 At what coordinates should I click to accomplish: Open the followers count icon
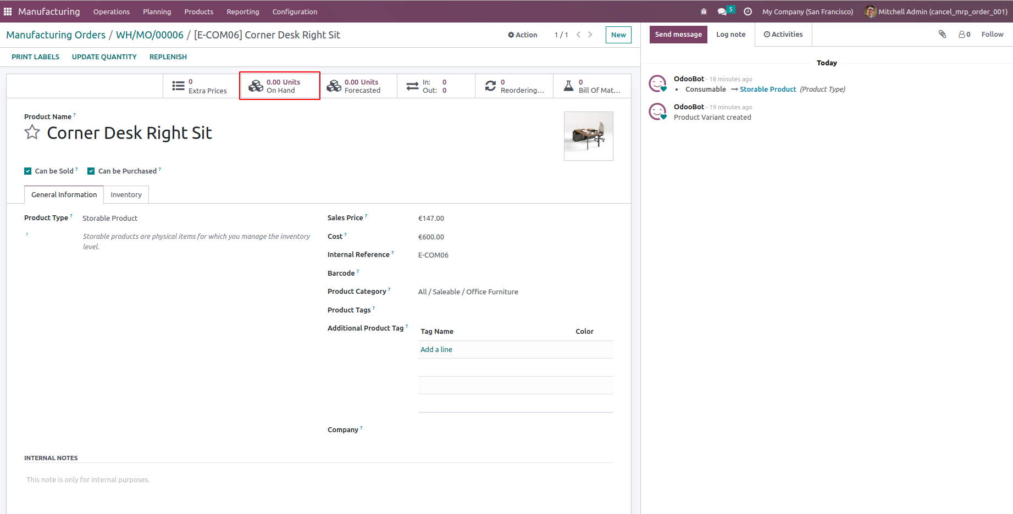964,34
